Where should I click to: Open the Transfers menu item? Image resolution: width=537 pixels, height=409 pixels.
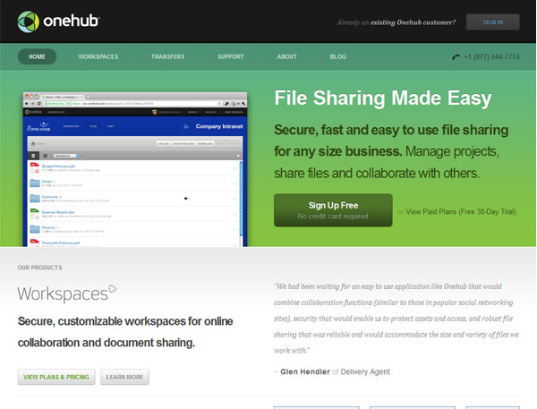coord(168,56)
